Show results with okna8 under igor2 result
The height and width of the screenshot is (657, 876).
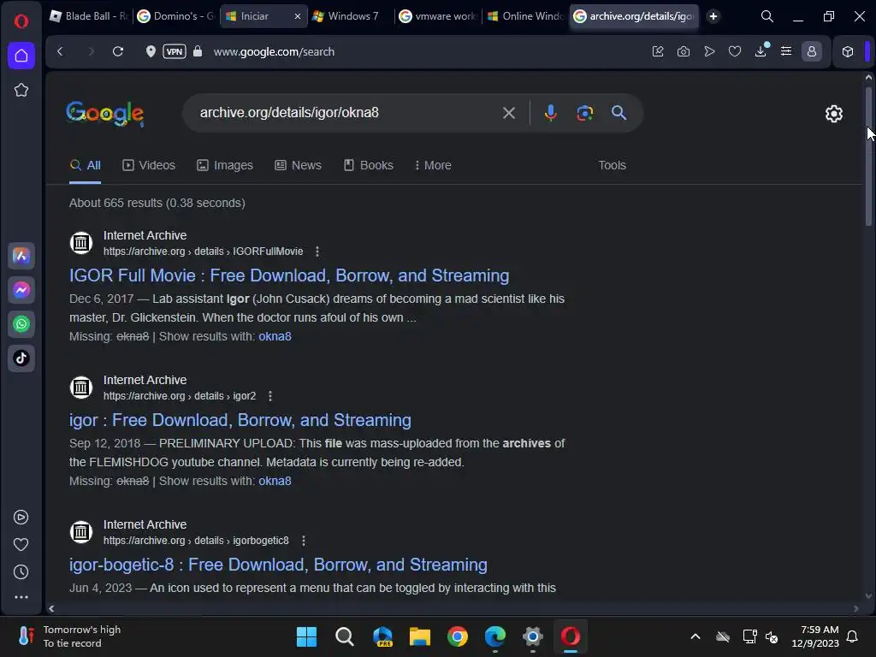(275, 481)
